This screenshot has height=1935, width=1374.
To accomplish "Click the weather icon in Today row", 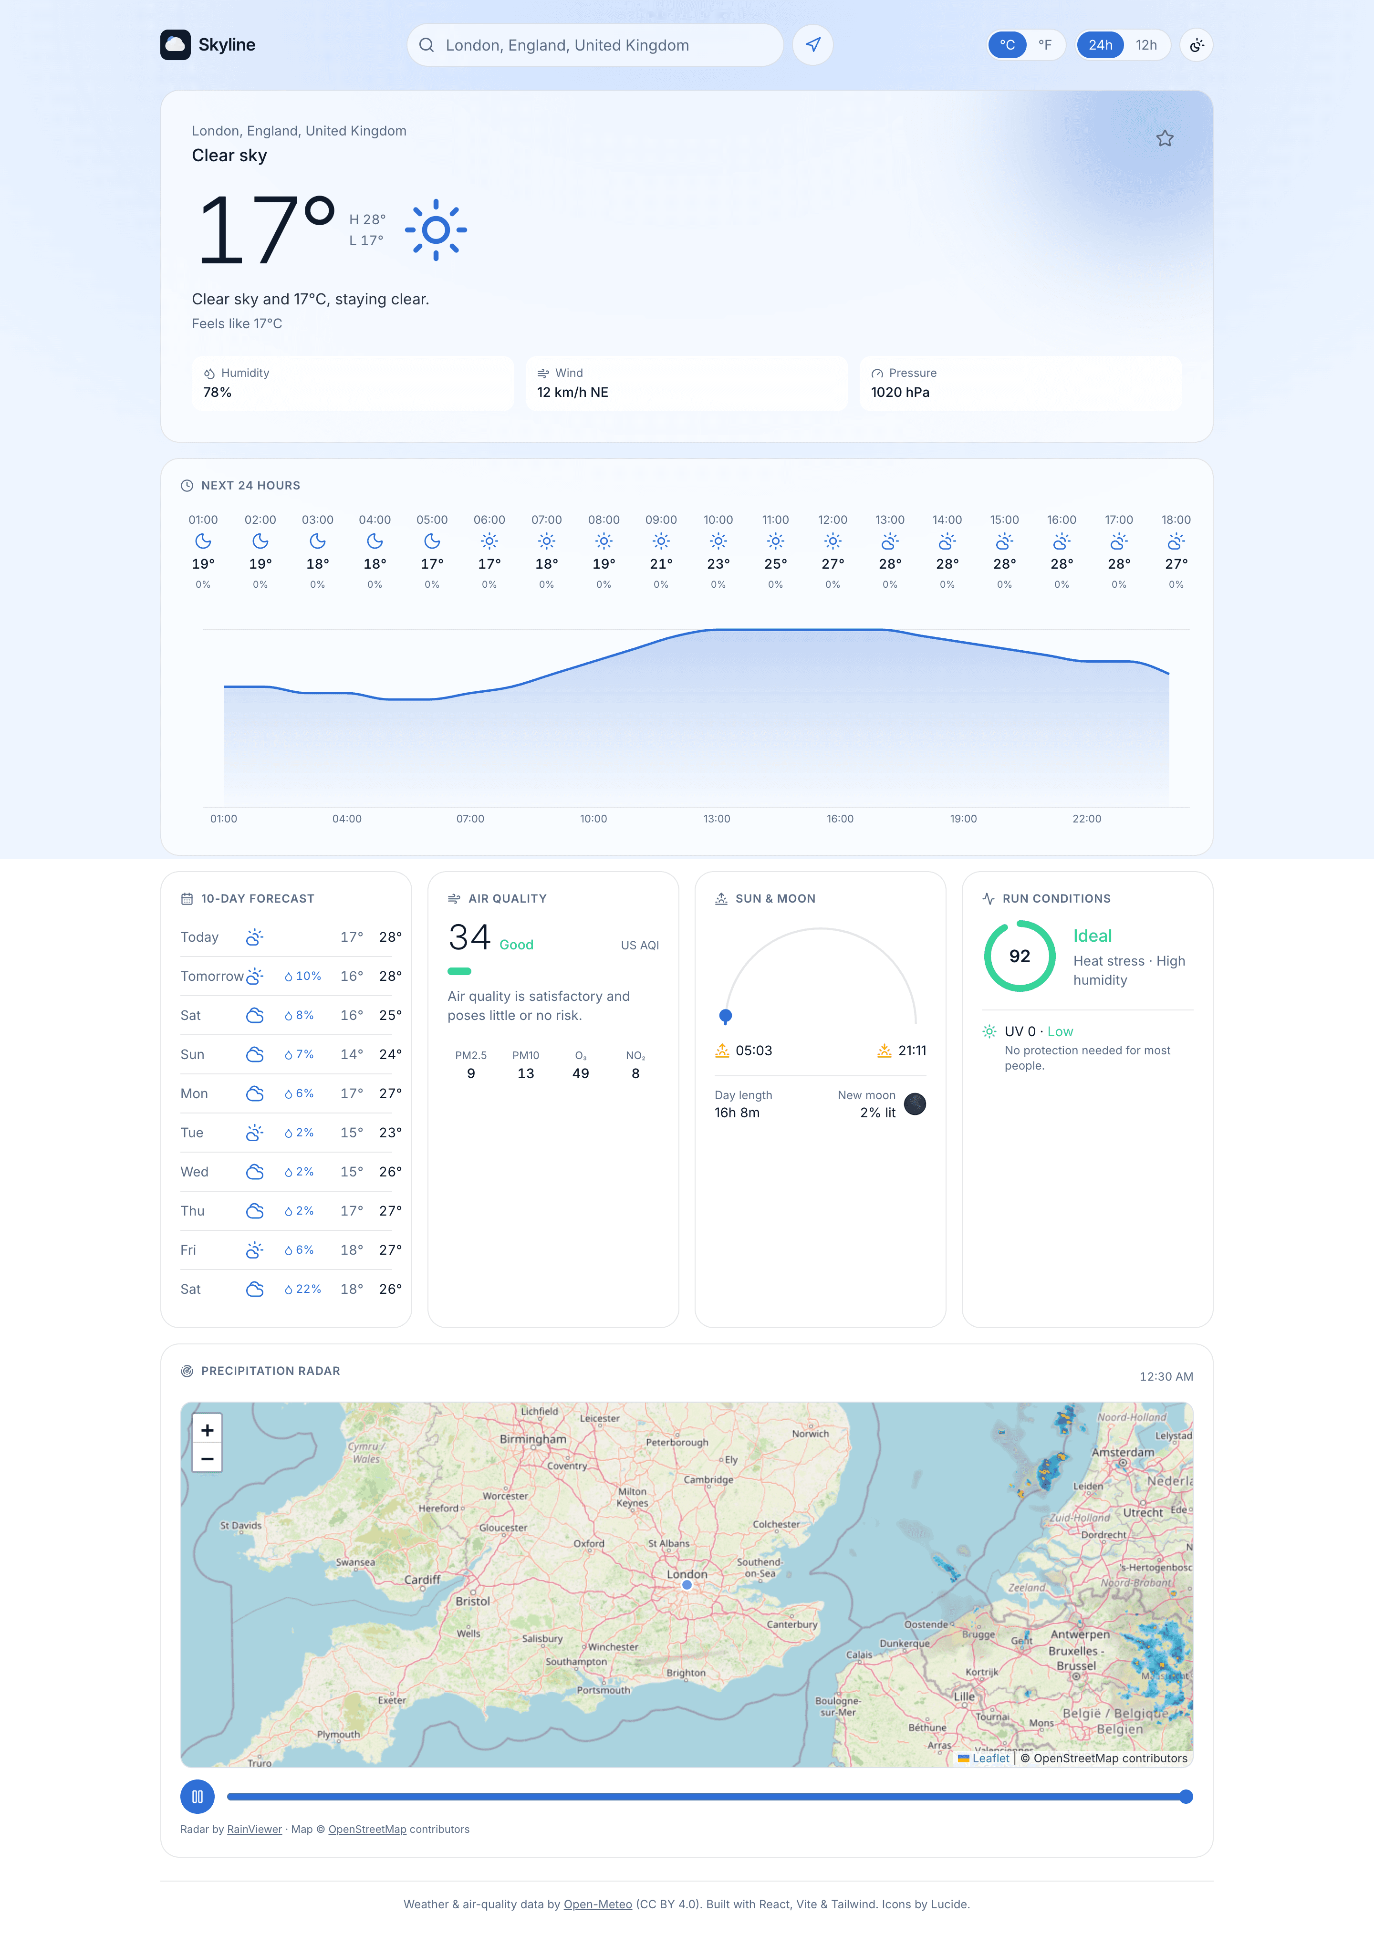I will point(255,936).
